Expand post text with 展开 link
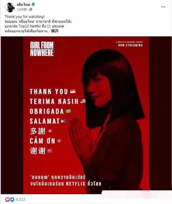Image resolution: width=172 pixels, height=204 pixels. 55,31
